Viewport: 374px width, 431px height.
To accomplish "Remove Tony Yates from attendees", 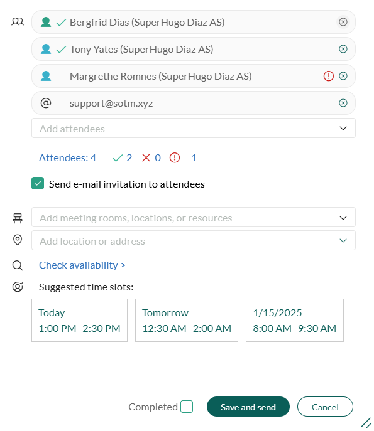I will (343, 49).
